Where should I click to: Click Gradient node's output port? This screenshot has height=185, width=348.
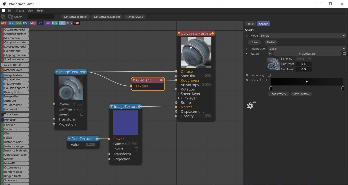(161, 80)
